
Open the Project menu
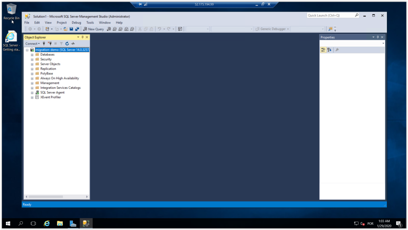point(62,23)
